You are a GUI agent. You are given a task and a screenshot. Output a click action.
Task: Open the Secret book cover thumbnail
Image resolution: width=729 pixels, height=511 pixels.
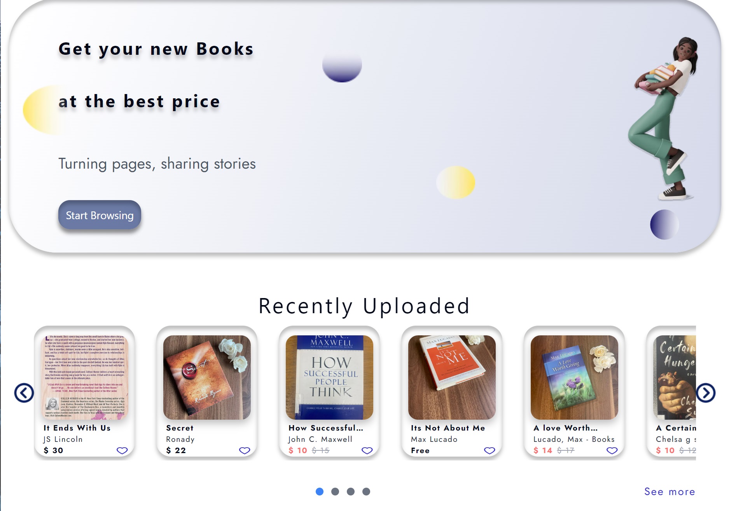click(x=207, y=377)
